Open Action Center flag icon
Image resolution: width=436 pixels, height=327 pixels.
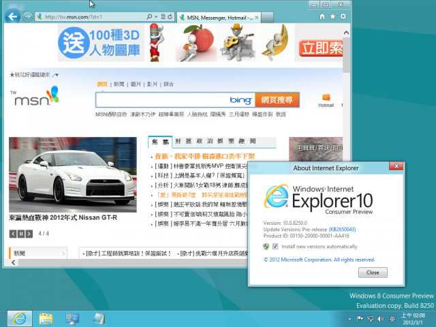pyautogui.click(x=360, y=319)
